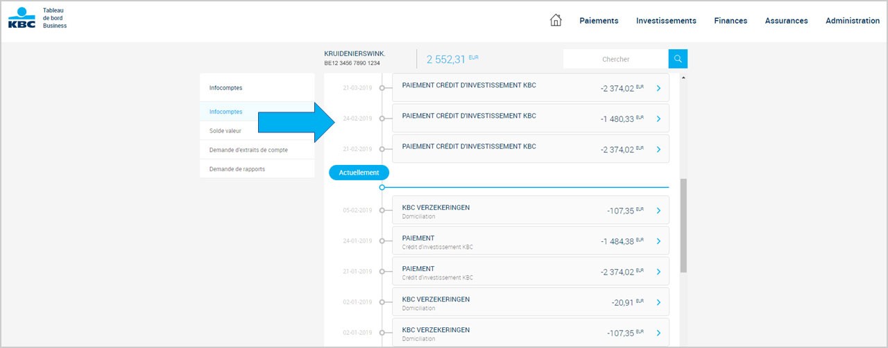Open the Paiements menu

(599, 21)
